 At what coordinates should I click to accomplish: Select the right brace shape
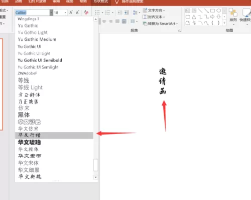tap(218, 23)
